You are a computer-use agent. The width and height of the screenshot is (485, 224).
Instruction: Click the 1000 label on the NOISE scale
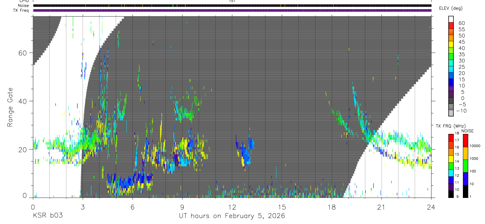click(x=474, y=158)
